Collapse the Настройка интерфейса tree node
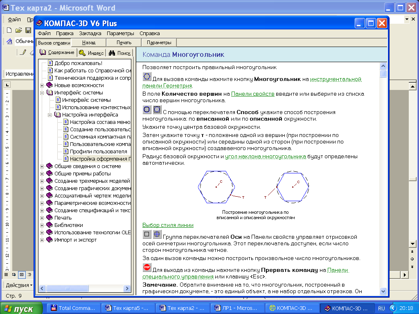Screen dimensions: 419x314 [x=50, y=115]
